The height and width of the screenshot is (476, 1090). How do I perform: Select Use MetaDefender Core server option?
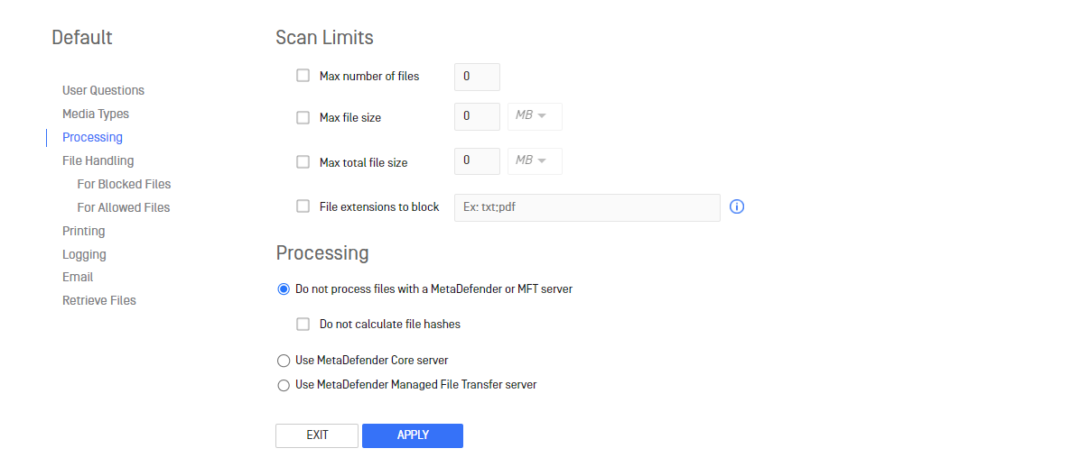coord(284,361)
